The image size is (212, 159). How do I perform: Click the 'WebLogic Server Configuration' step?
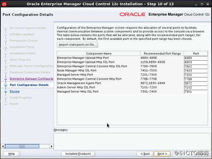(31, 66)
